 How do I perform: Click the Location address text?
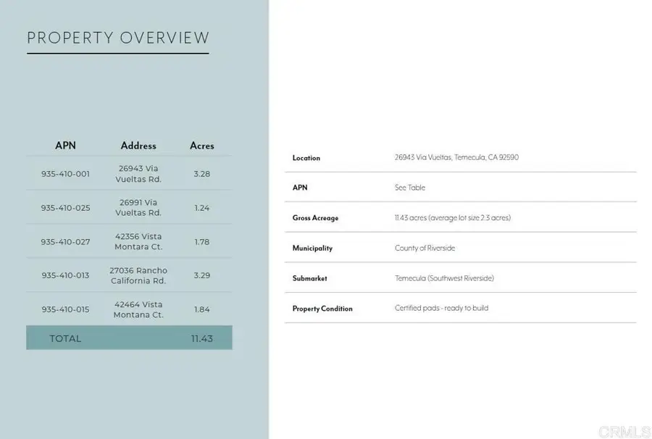coord(456,157)
